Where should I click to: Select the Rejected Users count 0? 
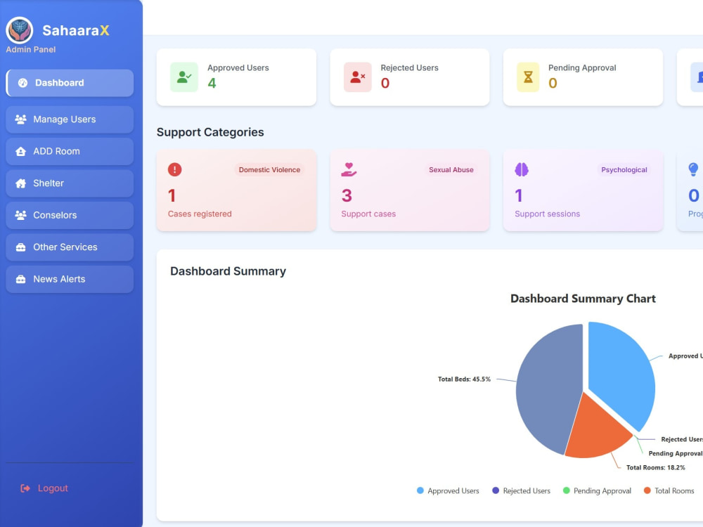click(x=385, y=84)
